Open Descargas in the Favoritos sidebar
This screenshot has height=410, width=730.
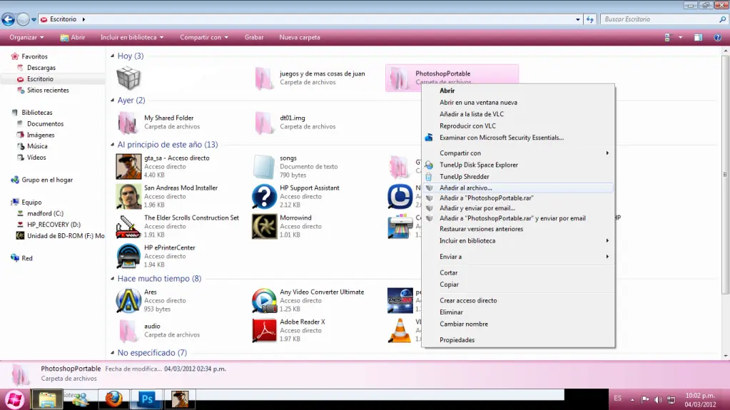tap(41, 68)
